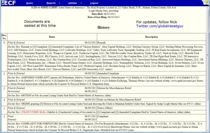The image size is (210, 133).
Task: Open the help question mark icon
Action: click(206, 2)
